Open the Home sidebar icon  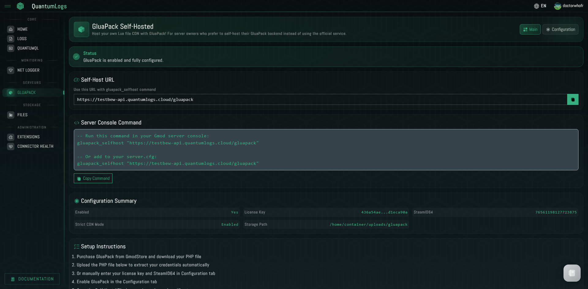[11, 29]
